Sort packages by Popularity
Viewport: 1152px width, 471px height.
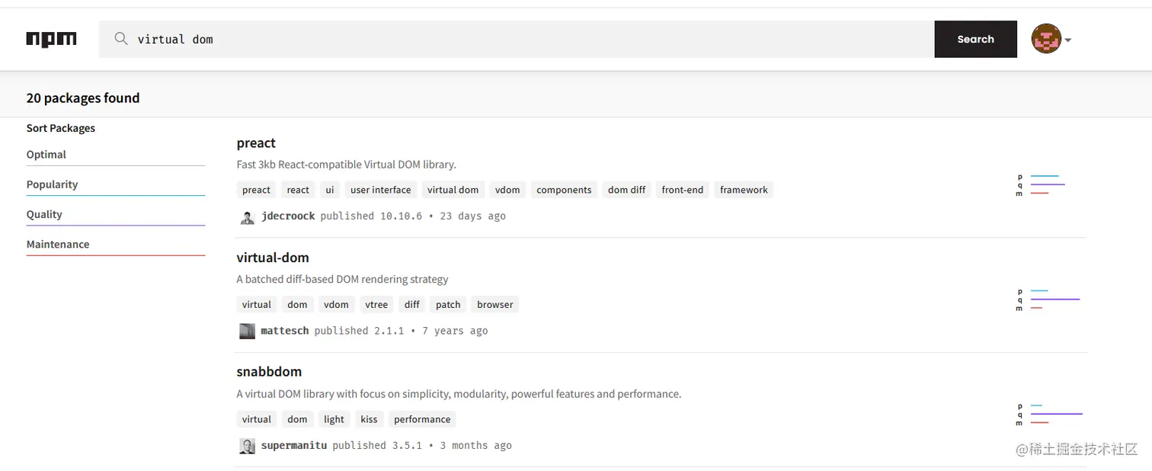tap(52, 184)
